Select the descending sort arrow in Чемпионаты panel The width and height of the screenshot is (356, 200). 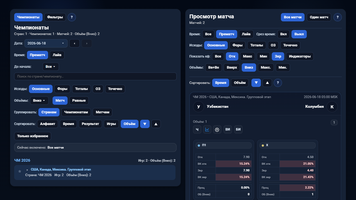[x=145, y=124]
